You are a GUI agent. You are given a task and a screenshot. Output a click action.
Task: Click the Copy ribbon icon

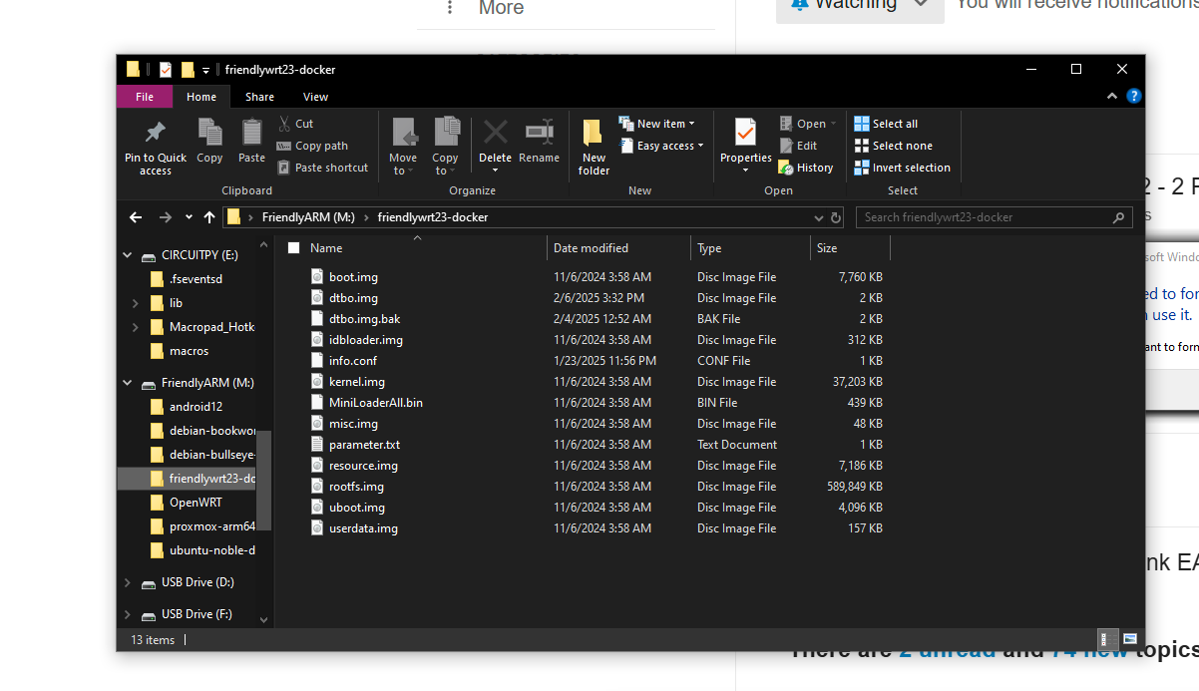click(x=209, y=132)
